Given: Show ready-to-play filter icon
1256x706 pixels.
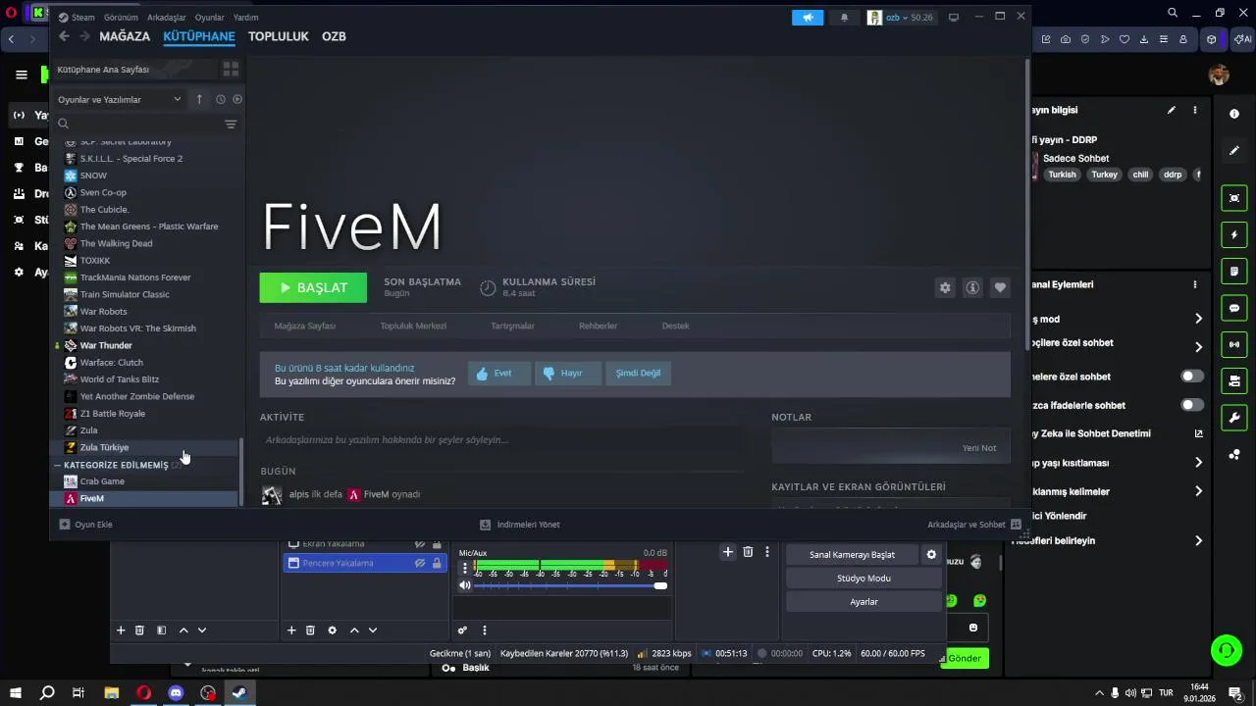Looking at the screenshot, I should pyautogui.click(x=237, y=99).
